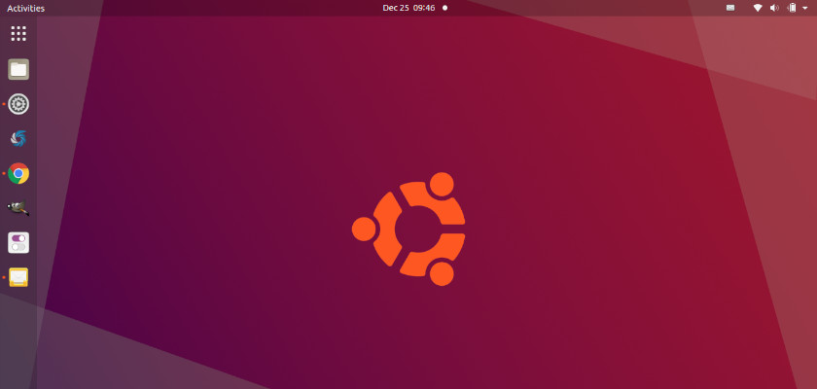Open the gear-shaped media player dock icon
Image resolution: width=817 pixels, height=389 pixels.
click(x=18, y=104)
